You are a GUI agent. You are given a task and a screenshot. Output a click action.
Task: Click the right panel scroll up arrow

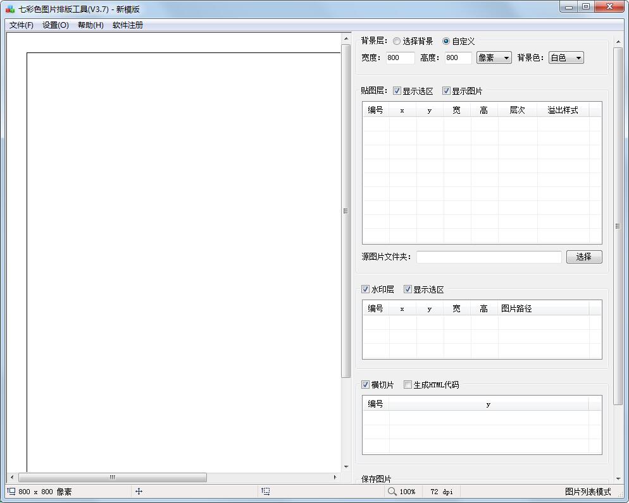point(618,42)
